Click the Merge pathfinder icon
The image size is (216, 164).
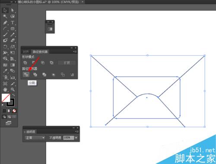point(44,74)
